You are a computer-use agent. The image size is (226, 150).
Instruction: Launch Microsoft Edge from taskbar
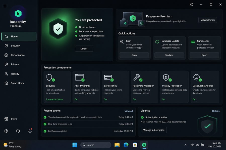pos(126,145)
